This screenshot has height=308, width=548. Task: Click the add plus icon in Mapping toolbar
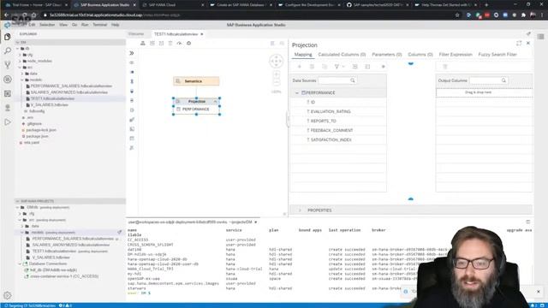(x=299, y=67)
